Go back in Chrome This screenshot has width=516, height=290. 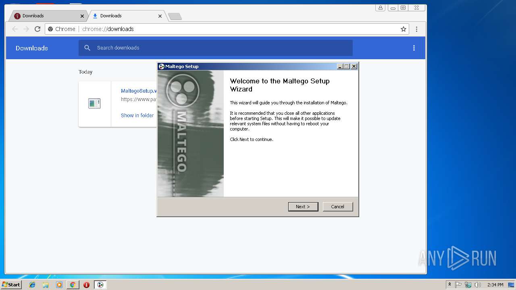click(x=15, y=29)
